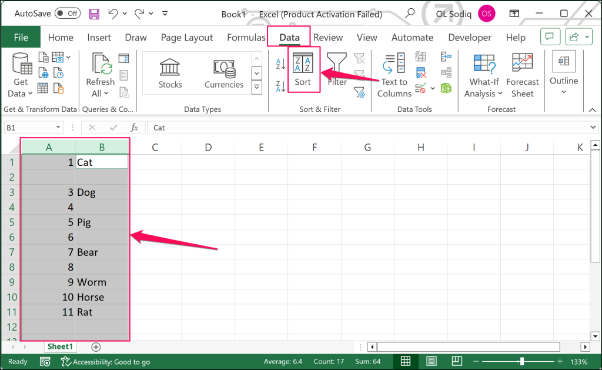Toggle the AutoSave switch

(68, 13)
